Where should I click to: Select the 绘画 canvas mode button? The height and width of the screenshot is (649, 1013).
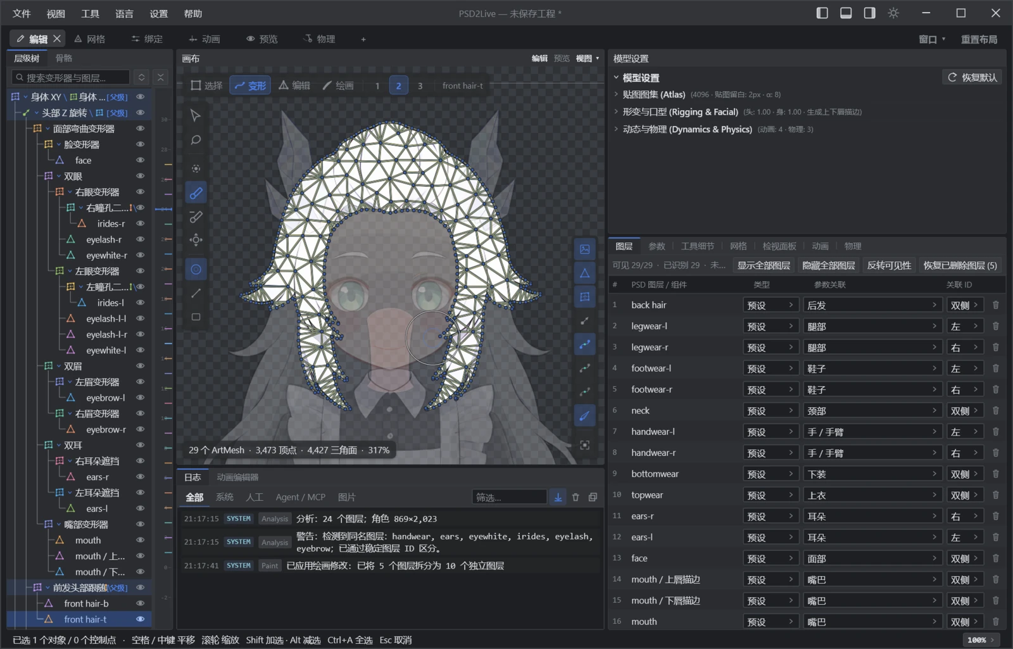tap(338, 85)
